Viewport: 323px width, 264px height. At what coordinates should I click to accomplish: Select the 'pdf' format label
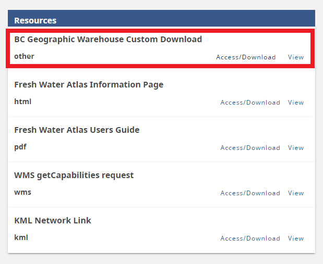(20, 147)
